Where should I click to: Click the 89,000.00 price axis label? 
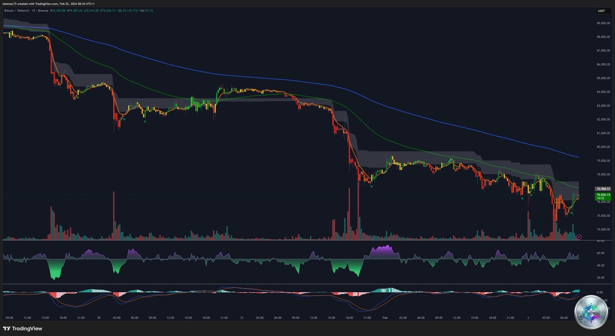click(x=603, y=23)
